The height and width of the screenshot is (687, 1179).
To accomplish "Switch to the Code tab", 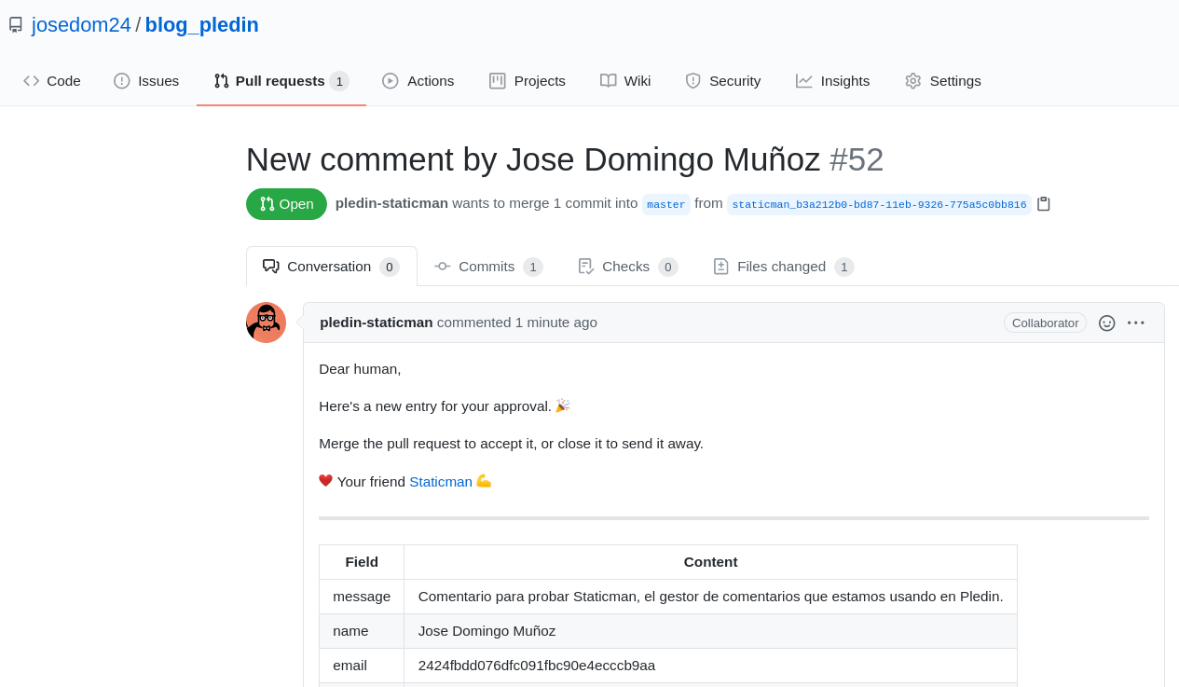I will pos(52,81).
